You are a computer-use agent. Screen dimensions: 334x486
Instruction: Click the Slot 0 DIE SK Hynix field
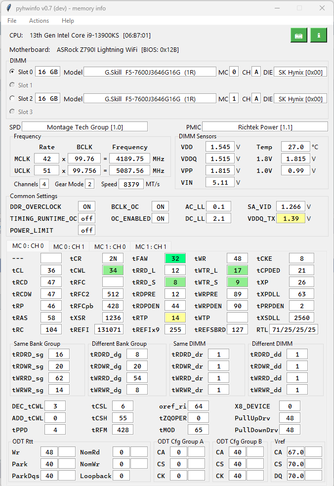[x=300, y=72]
